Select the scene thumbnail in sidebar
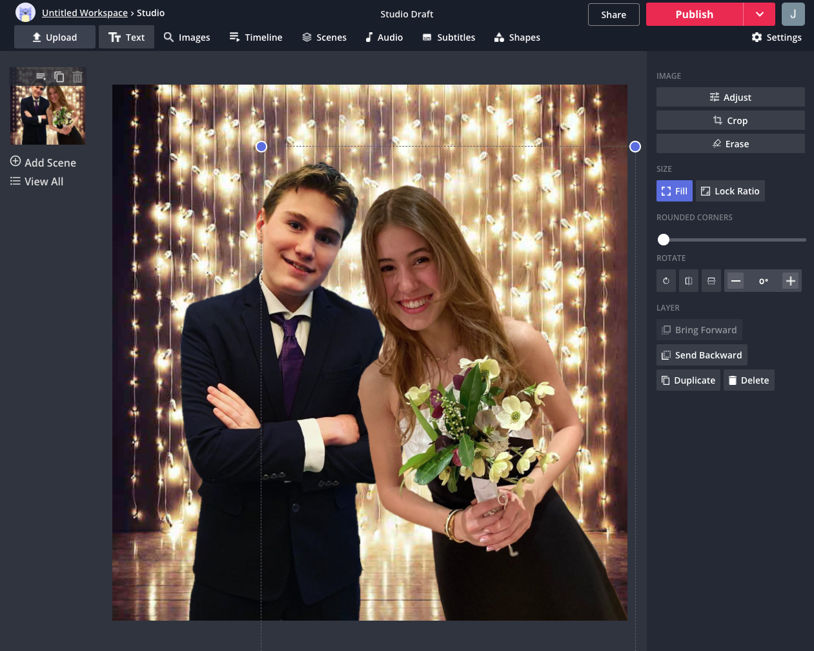The image size is (814, 651). pos(48,114)
